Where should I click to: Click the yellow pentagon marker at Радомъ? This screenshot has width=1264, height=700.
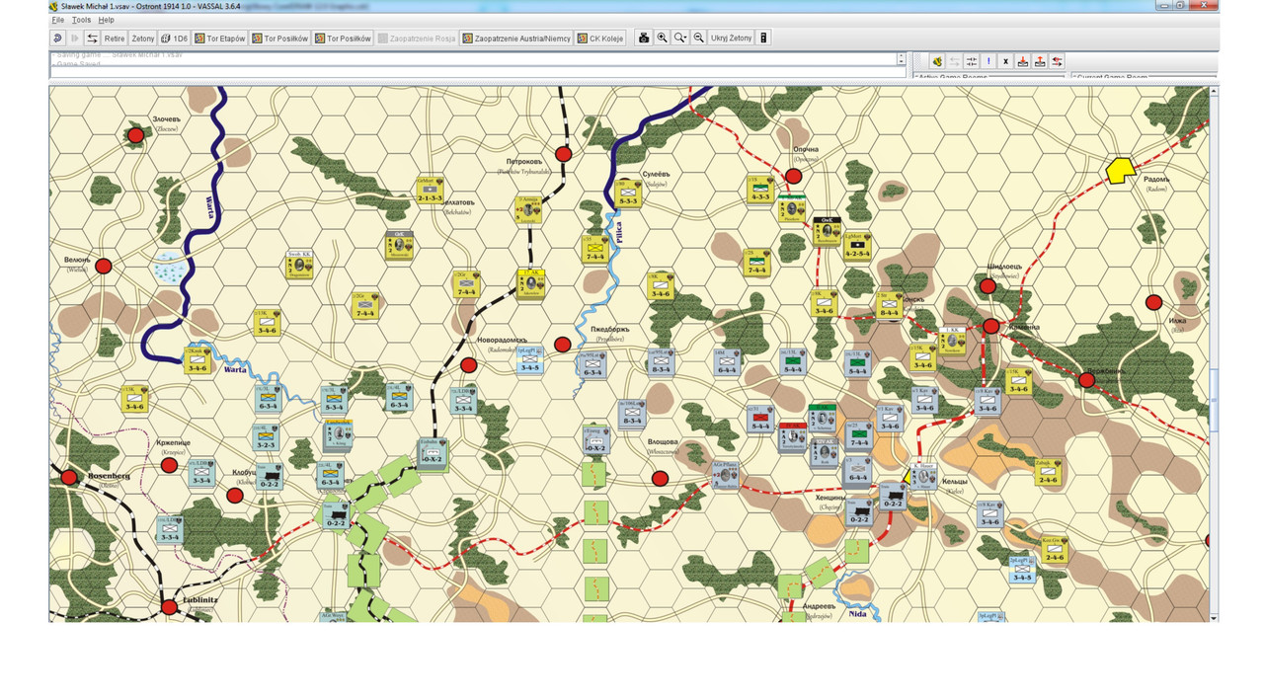tap(1120, 171)
